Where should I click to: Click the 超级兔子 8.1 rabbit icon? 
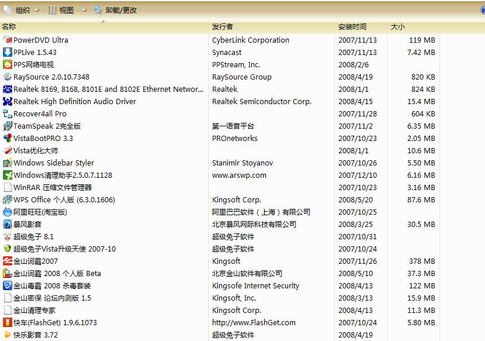click(8, 237)
